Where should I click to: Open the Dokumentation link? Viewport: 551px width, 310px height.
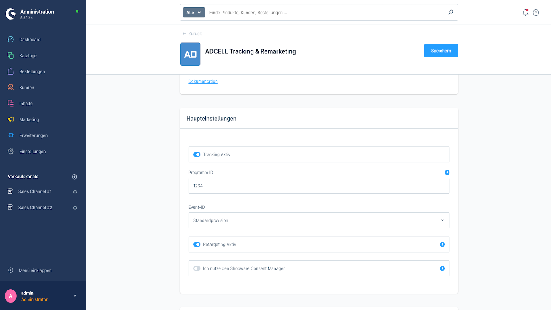click(x=203, y=81)
